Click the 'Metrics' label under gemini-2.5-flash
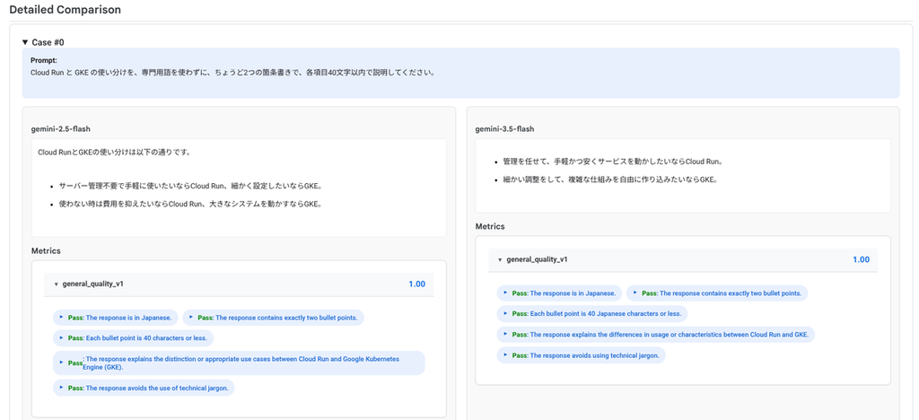The height and width of the screenshot is (420, 919). point(46,250)
